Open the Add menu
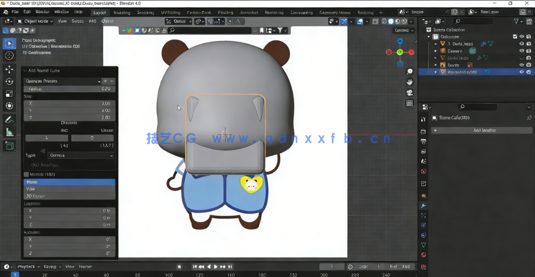 [x=91, y=21]
